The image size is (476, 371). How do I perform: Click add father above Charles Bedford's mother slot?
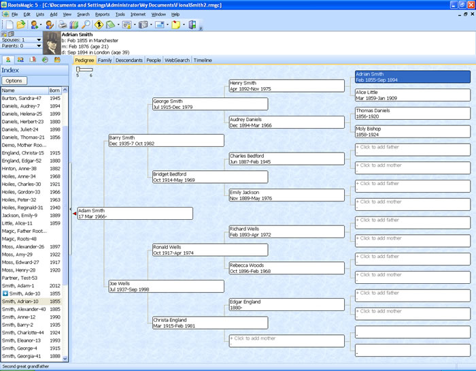point(413,150)
